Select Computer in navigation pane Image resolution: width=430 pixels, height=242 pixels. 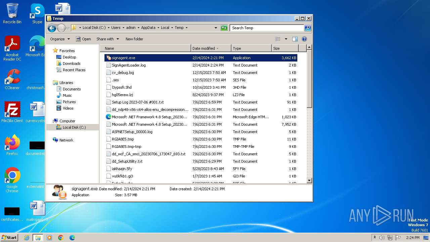[x=67, y=121]
